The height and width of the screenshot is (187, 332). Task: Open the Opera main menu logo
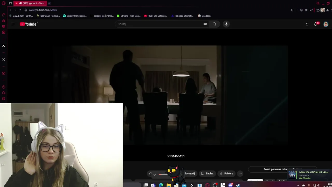coord(4,3)
